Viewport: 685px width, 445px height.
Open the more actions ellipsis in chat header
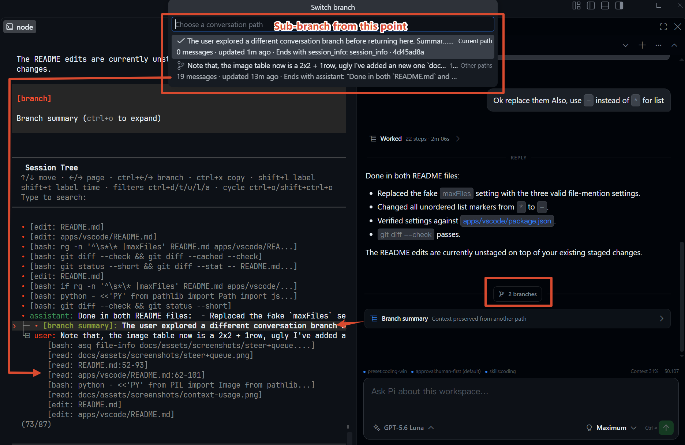[x=658, y=45]
